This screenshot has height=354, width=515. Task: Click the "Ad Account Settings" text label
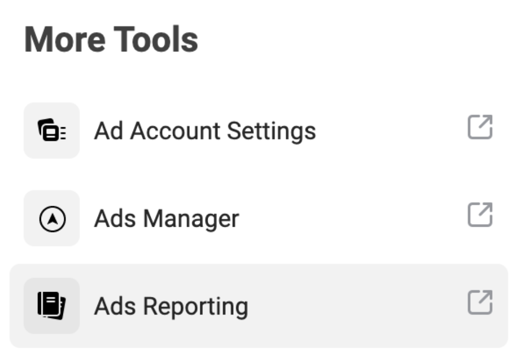click(205, 131)
